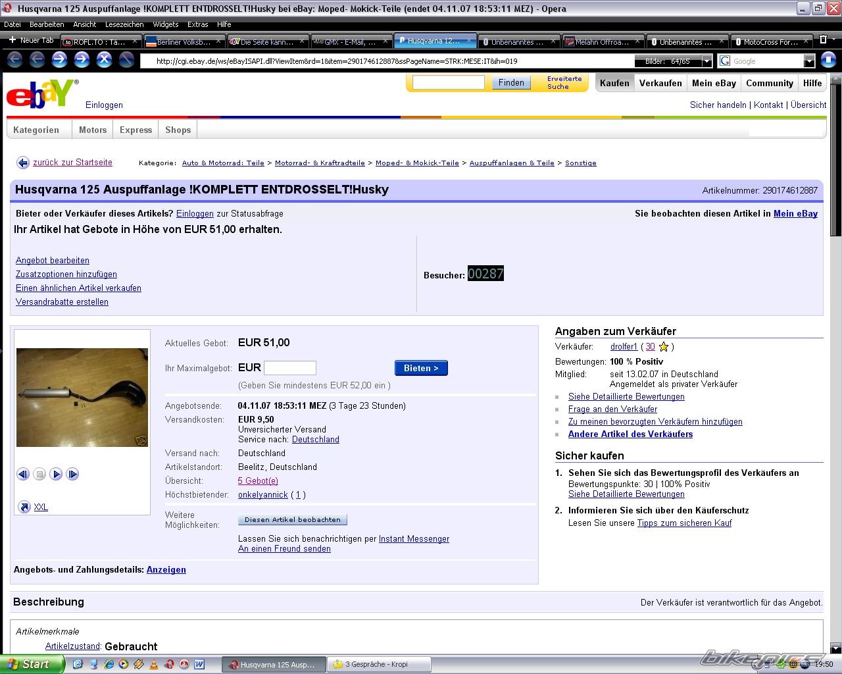Launch VLC player from quick launch
This screenshot has height=674, width=842.
pyautogui.click(x=154, y=664)
